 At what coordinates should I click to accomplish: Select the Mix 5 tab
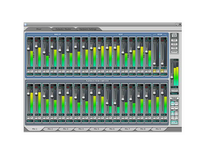(x=96, y=129)
